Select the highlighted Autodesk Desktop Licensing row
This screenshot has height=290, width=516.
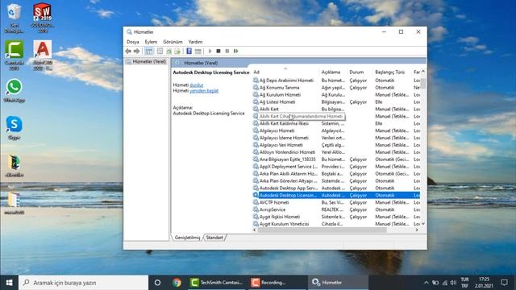click(x=335, y=195)
